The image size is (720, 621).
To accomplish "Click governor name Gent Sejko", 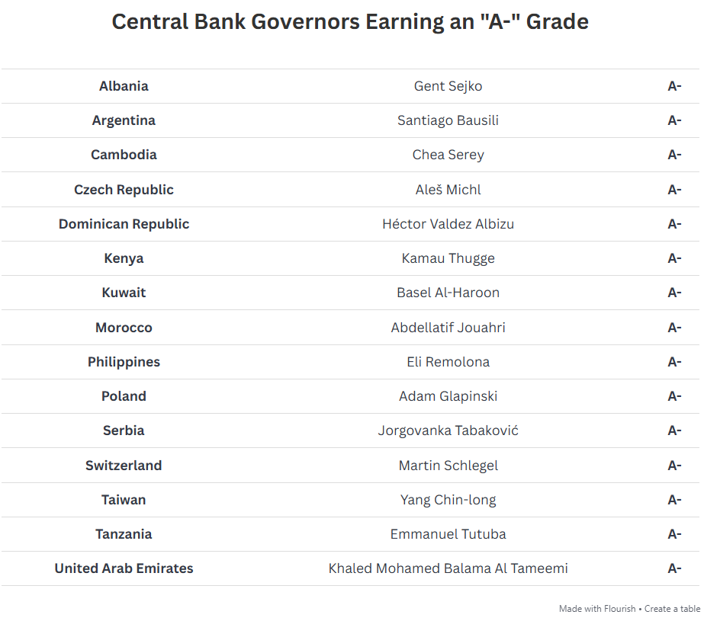I will pyautogui.click(x=448, y=86).
